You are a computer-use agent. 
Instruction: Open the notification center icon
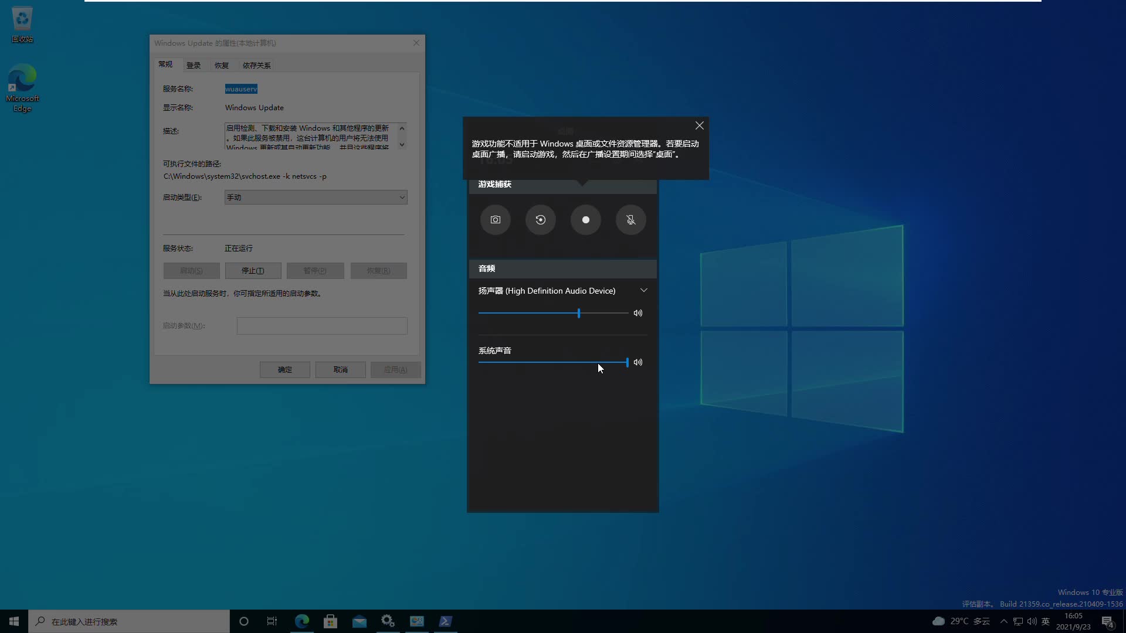click(x=1108, y=621)
